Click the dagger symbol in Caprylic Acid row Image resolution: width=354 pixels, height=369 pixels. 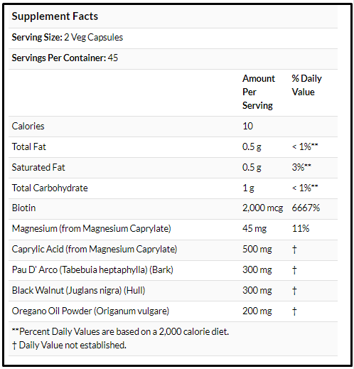[294, 250]
